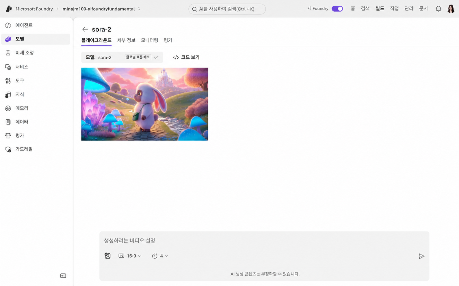Viewport: 459px width, 286px height.
Task: Click the Microsoft Foundry breadcrumb link
Action: tap(34, 9)
